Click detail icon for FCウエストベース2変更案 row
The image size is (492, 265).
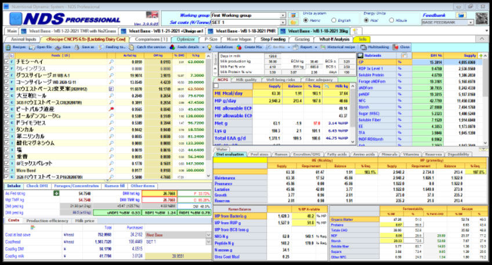(x=111, y=89)
